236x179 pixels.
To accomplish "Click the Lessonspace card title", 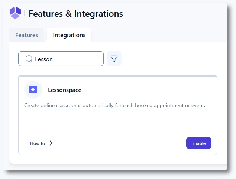I will point(64,90).
